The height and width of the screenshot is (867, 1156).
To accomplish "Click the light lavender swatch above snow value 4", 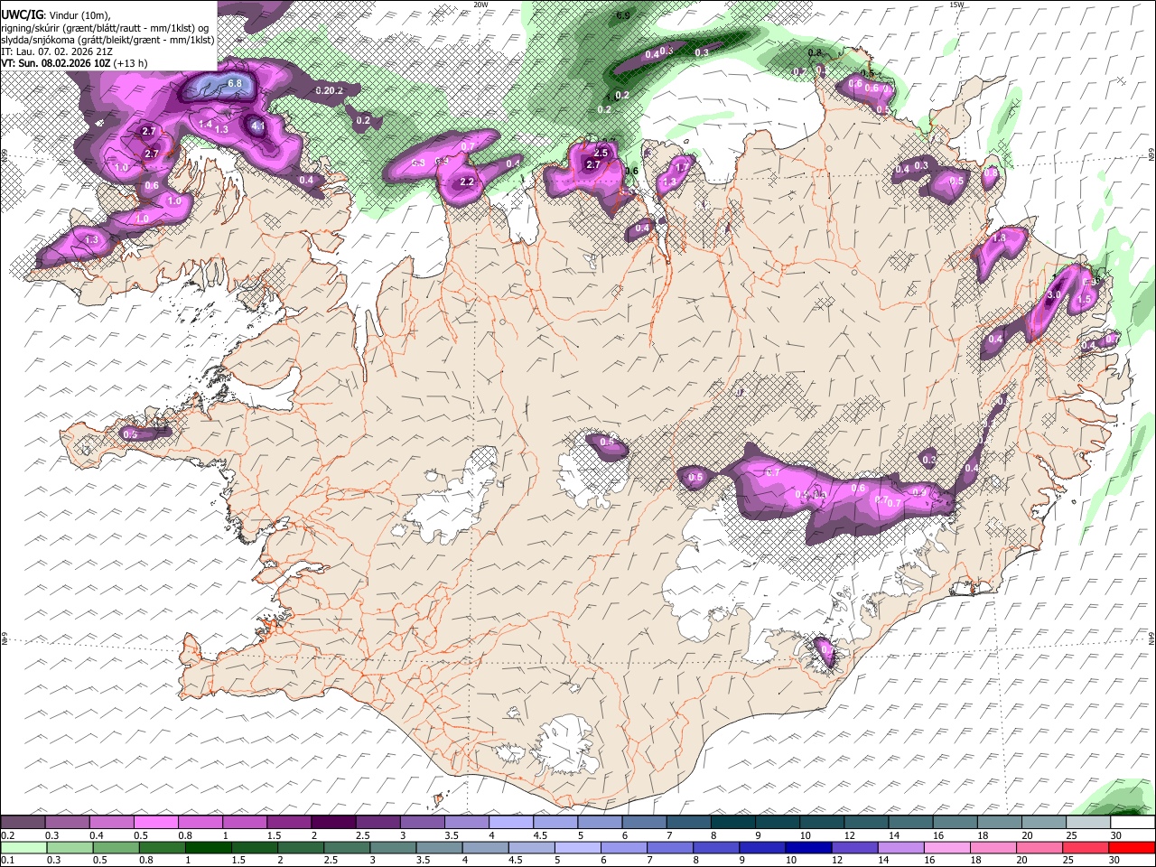I will click(x=510, y=823).
